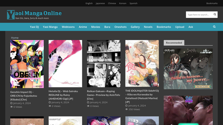The height and width of the screenshot is (125, 223).
Task: Open the Gay Star sidebar banner
Action: pyautogui.click(x=188, y=110)
